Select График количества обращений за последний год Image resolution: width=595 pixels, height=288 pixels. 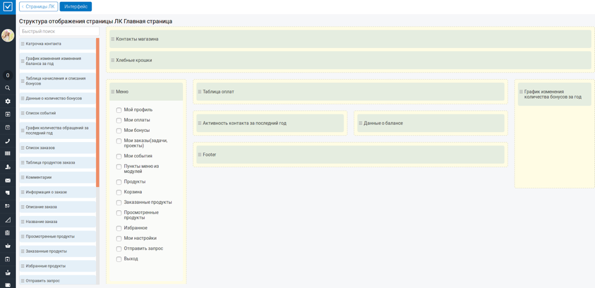(58, 131)
